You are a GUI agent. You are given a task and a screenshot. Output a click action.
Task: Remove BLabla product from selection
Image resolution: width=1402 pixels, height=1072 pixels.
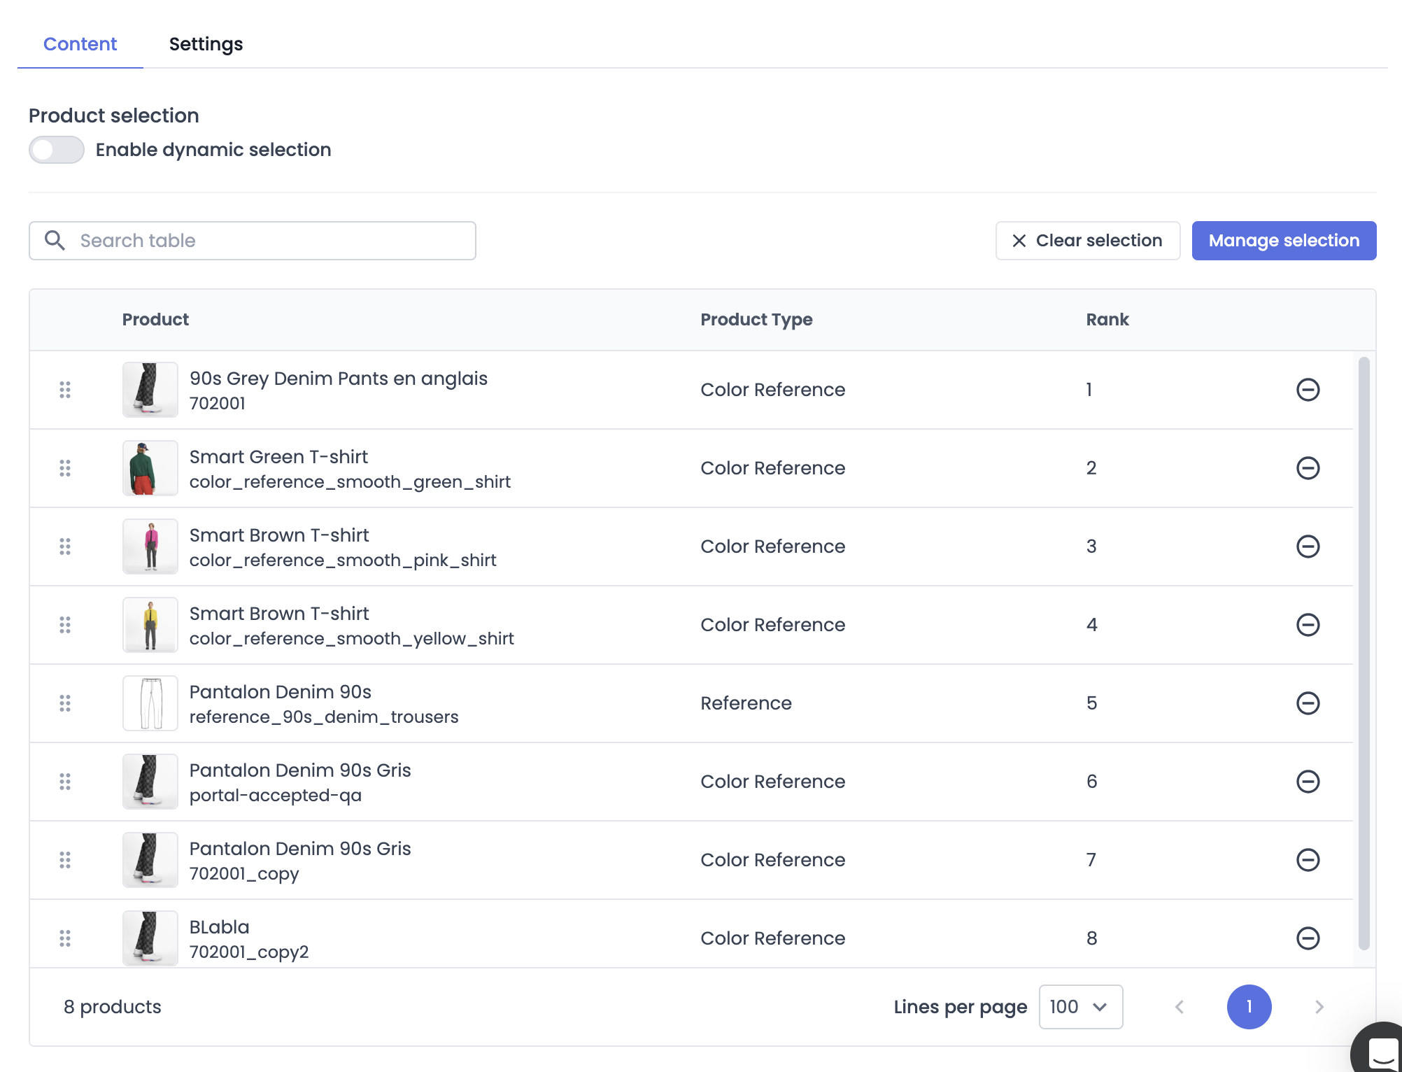pyautogui.click(x=1308, y=938)
